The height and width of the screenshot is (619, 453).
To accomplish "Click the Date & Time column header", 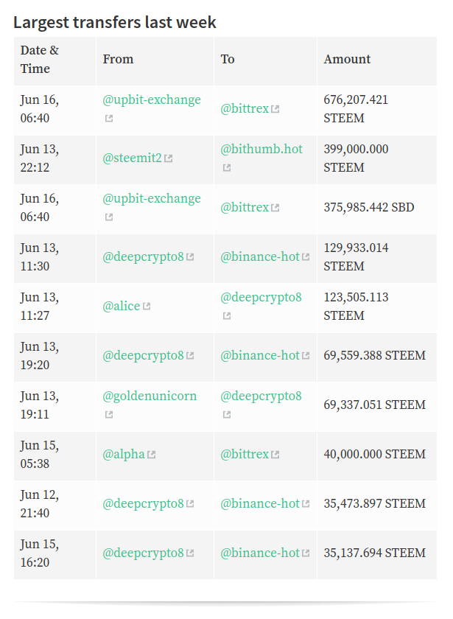I will [x=40, y=59].
